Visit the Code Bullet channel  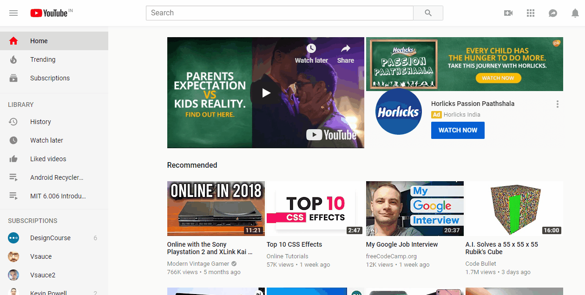pyautogui.click(x=481, y=263)
